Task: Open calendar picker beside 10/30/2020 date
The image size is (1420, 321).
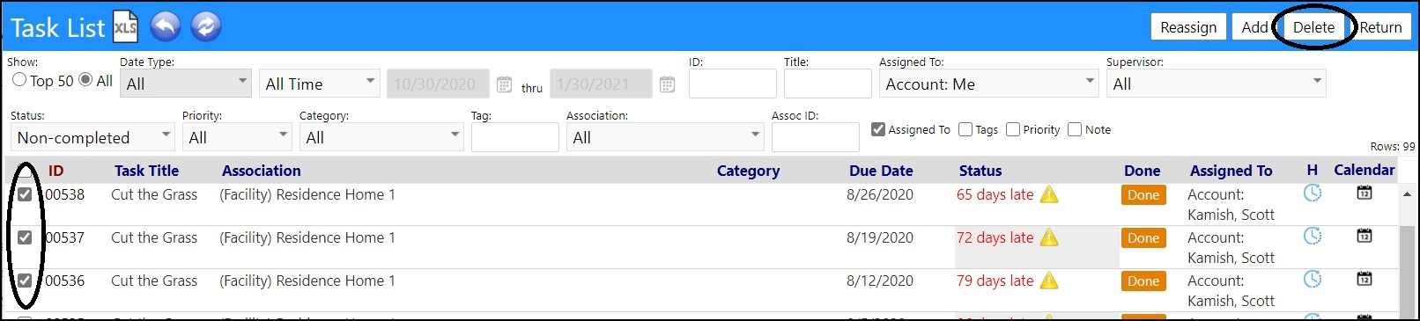Action: 504,84
